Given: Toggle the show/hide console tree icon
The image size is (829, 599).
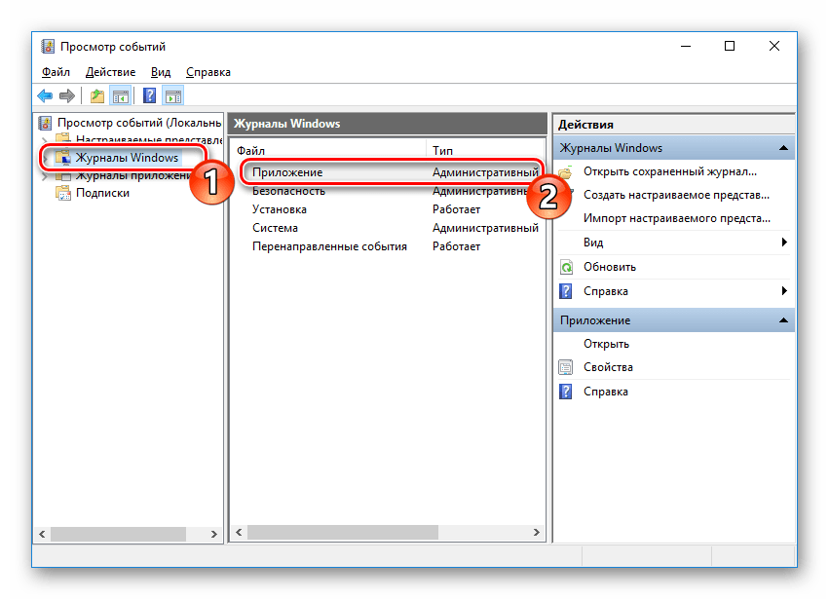Looking at the screenshot, I should tap(121, 95).
